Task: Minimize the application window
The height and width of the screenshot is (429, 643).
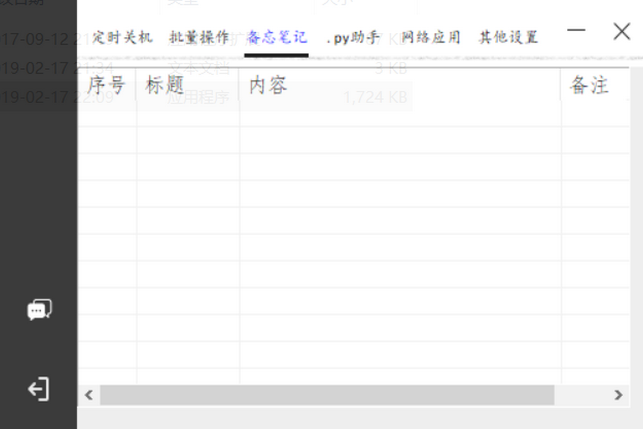Action: 576,30
